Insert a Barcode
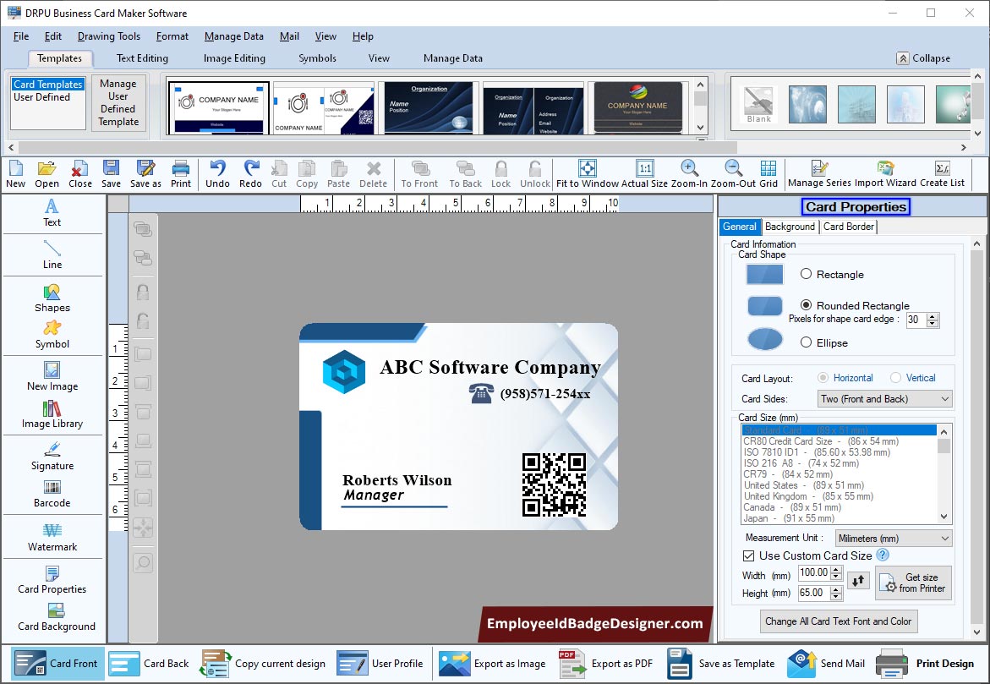 pos(52,495)
